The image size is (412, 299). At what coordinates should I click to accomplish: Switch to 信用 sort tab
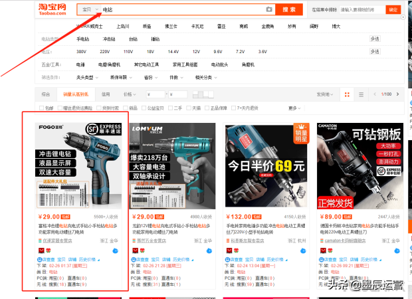pyautogui.click(x=106, y=94)
